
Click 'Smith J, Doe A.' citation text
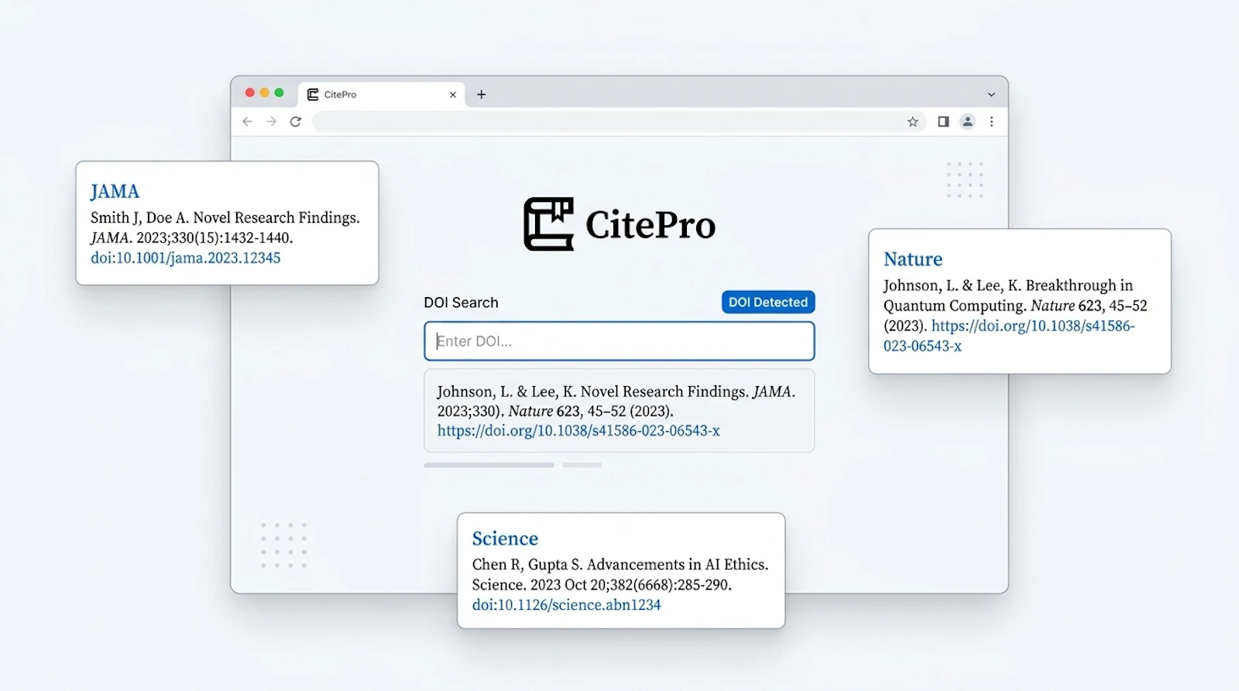(x=140, y=217)
